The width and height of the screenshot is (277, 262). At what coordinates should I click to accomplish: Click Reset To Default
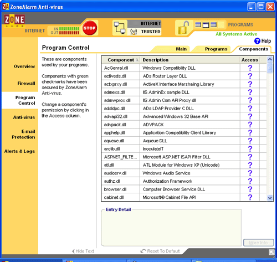160,251
